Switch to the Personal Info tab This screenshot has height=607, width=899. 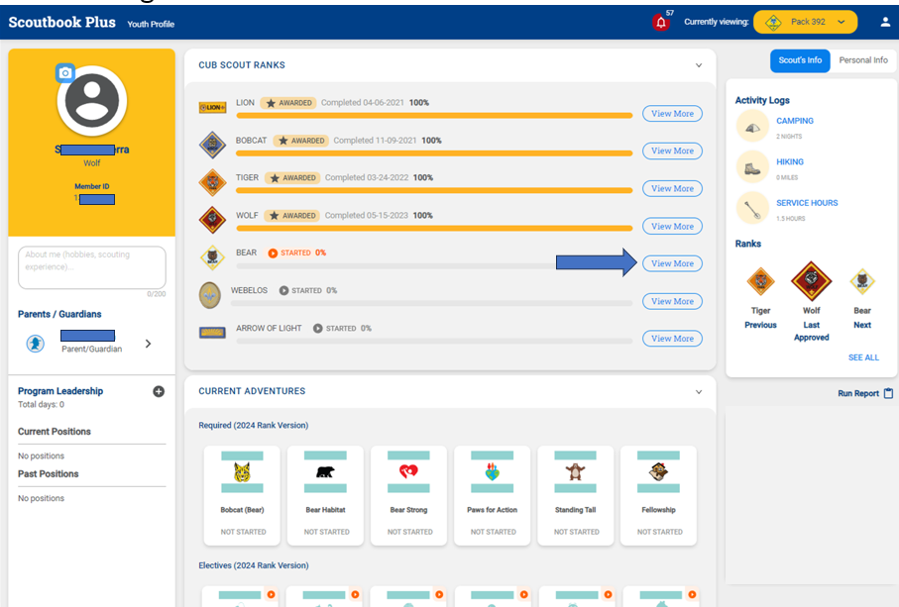pyautogui.click(x=863, y=60)
